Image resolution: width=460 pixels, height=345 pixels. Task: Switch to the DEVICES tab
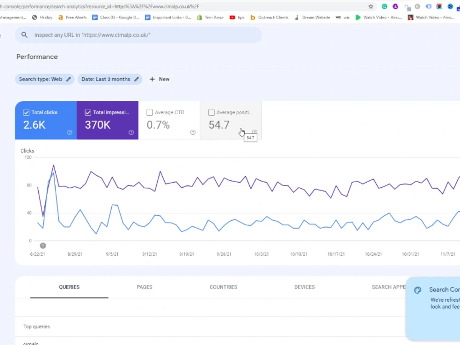click(305, 287)
